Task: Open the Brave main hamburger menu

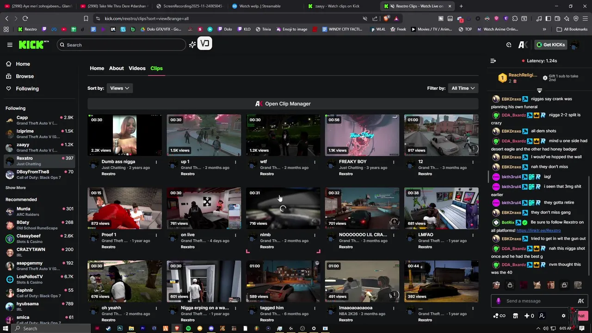Action: [x=585, y=18]
